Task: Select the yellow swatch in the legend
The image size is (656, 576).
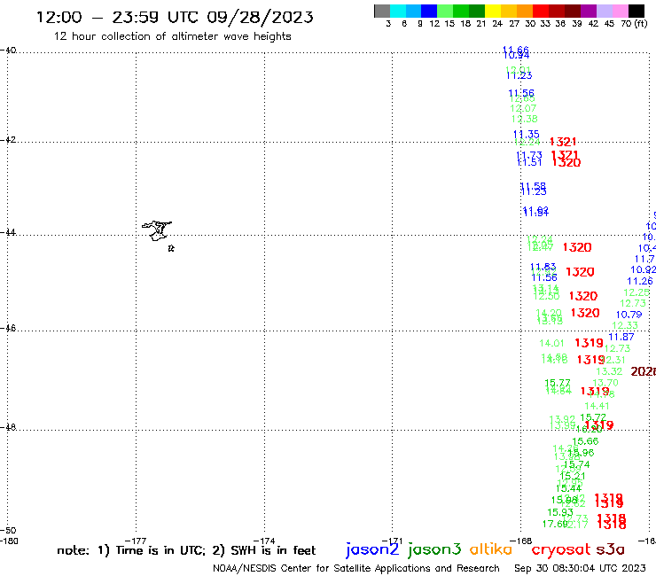Action: [493, 11]
